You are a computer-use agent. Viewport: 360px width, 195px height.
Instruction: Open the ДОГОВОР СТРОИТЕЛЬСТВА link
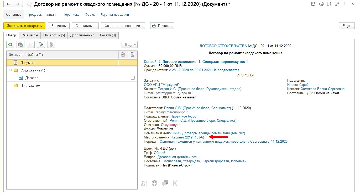pyautogui.click(x=223, y=46)
